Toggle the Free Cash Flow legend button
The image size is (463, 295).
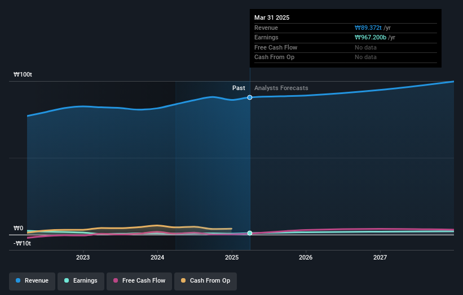(x=139, y=281)
